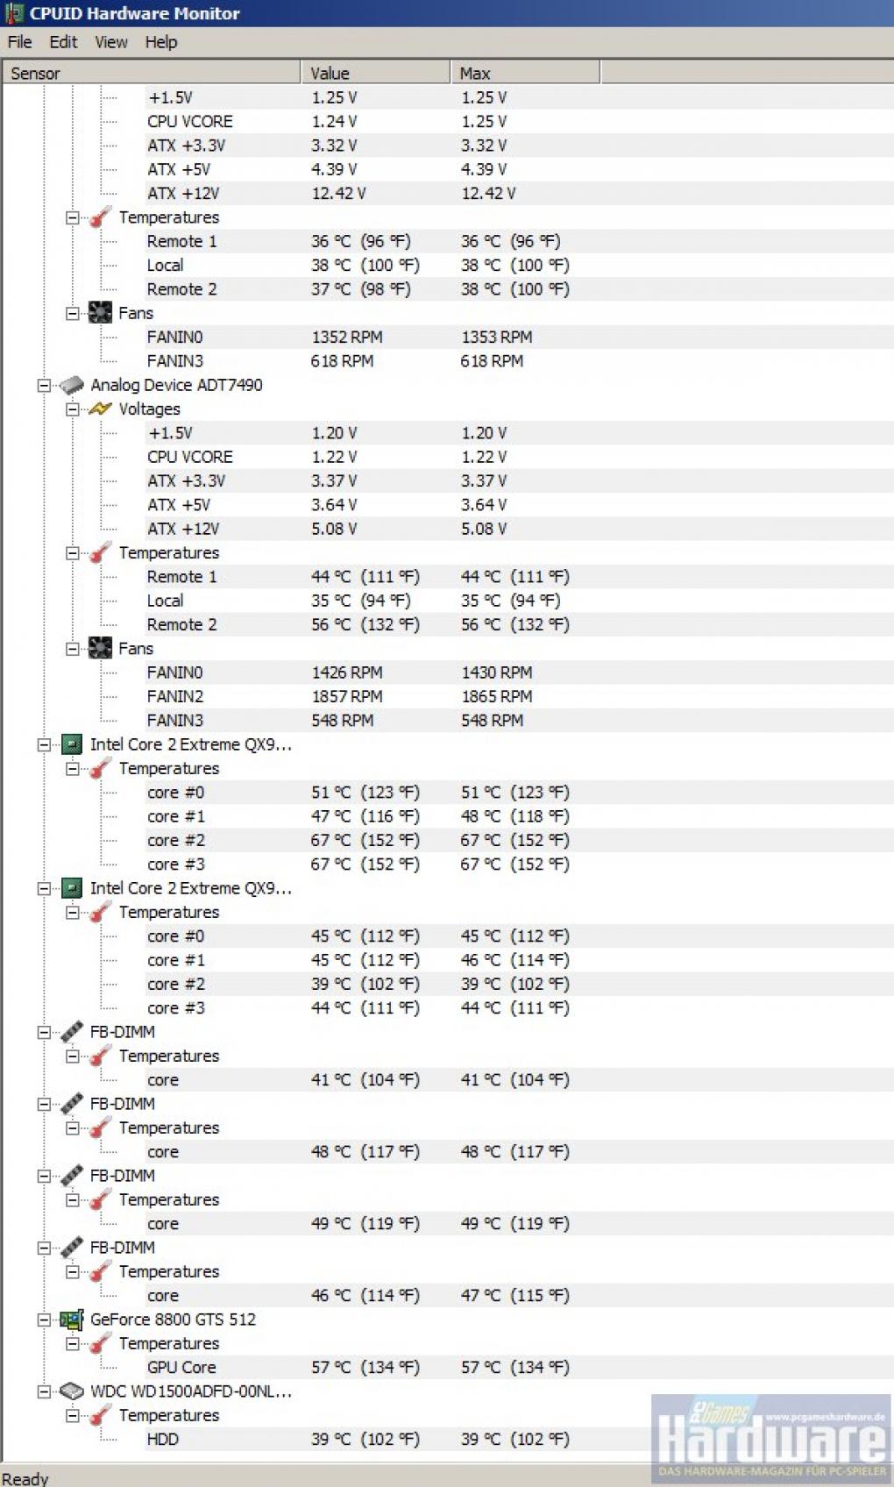Click the 1865 RPM max value
The image size is (894, 1487).
[x=497, y=696]
